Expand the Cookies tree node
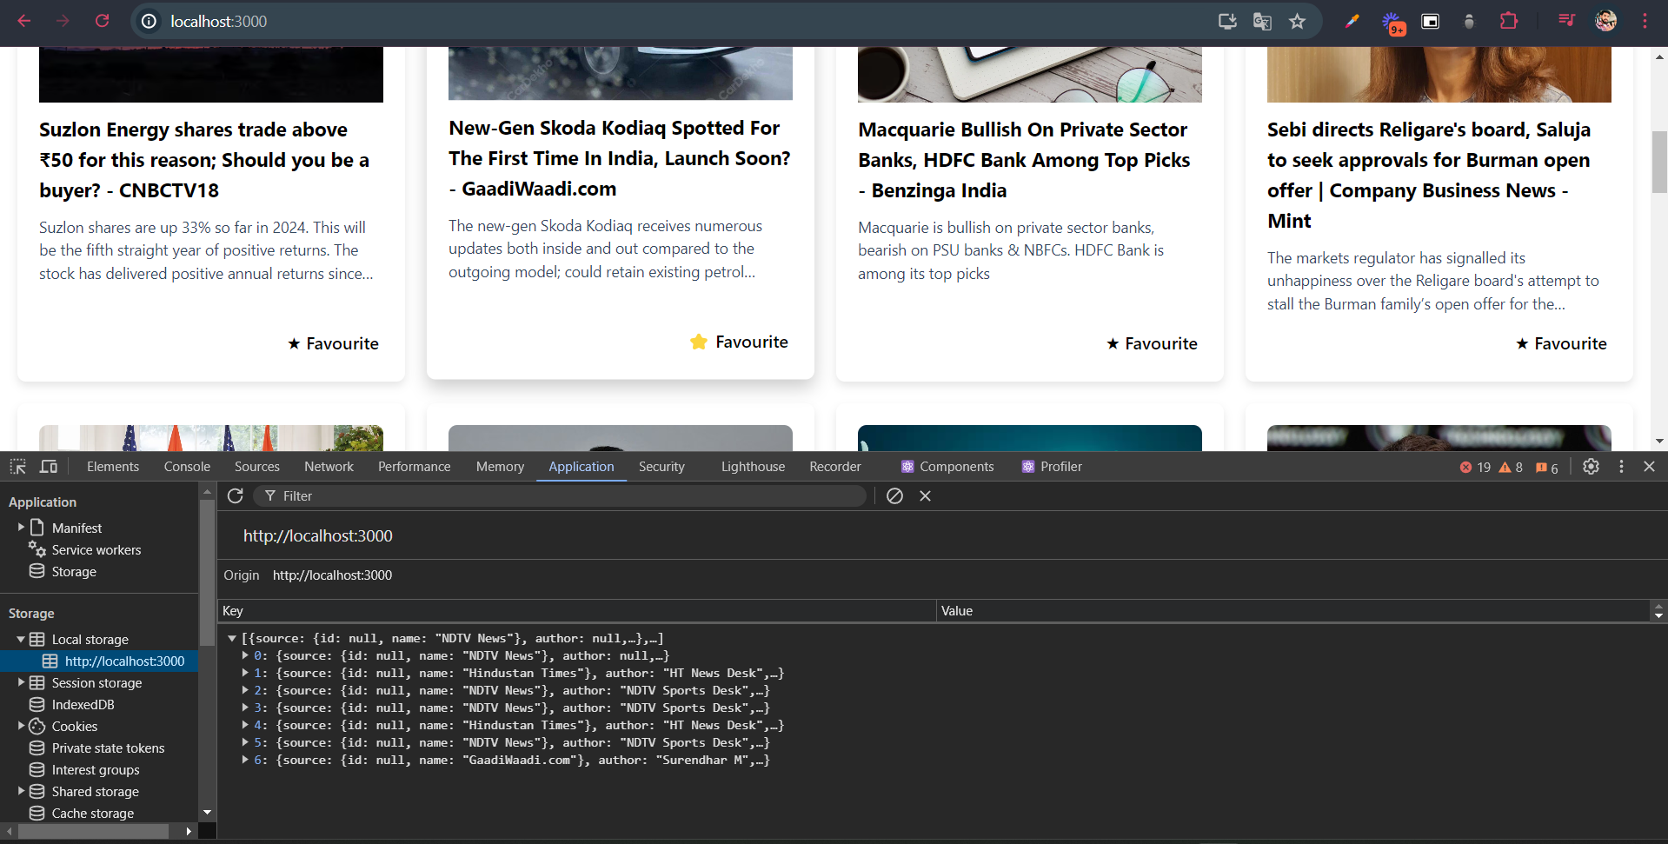 [x=21, y=726]
